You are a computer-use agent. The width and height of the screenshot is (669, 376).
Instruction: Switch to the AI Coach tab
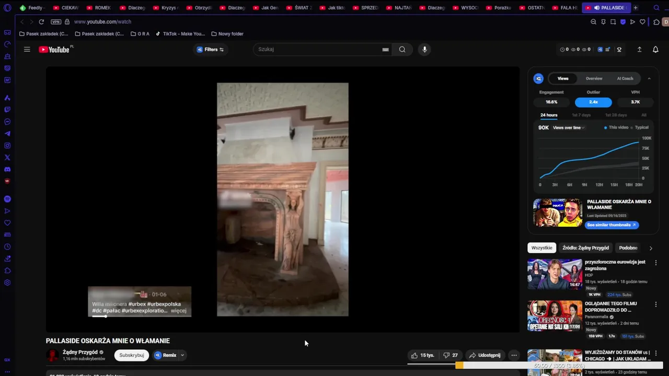[x=625, y=78]
